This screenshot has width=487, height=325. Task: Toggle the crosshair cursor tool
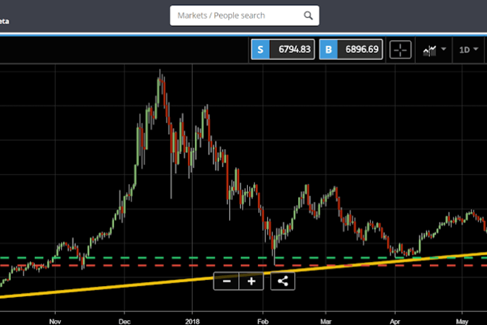point(400,50)
